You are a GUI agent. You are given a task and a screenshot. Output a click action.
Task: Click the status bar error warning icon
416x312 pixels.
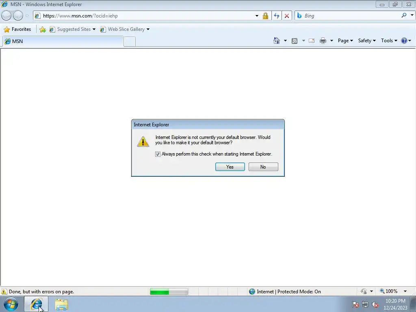[x=4, y=292]
